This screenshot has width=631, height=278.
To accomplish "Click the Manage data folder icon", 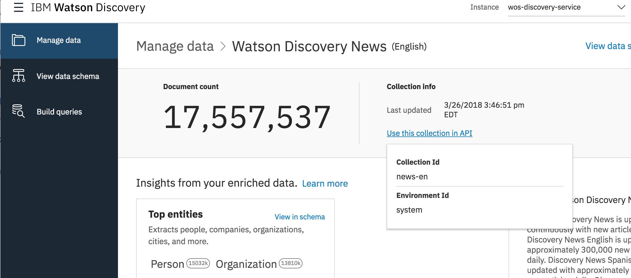I will coord(19,40).
